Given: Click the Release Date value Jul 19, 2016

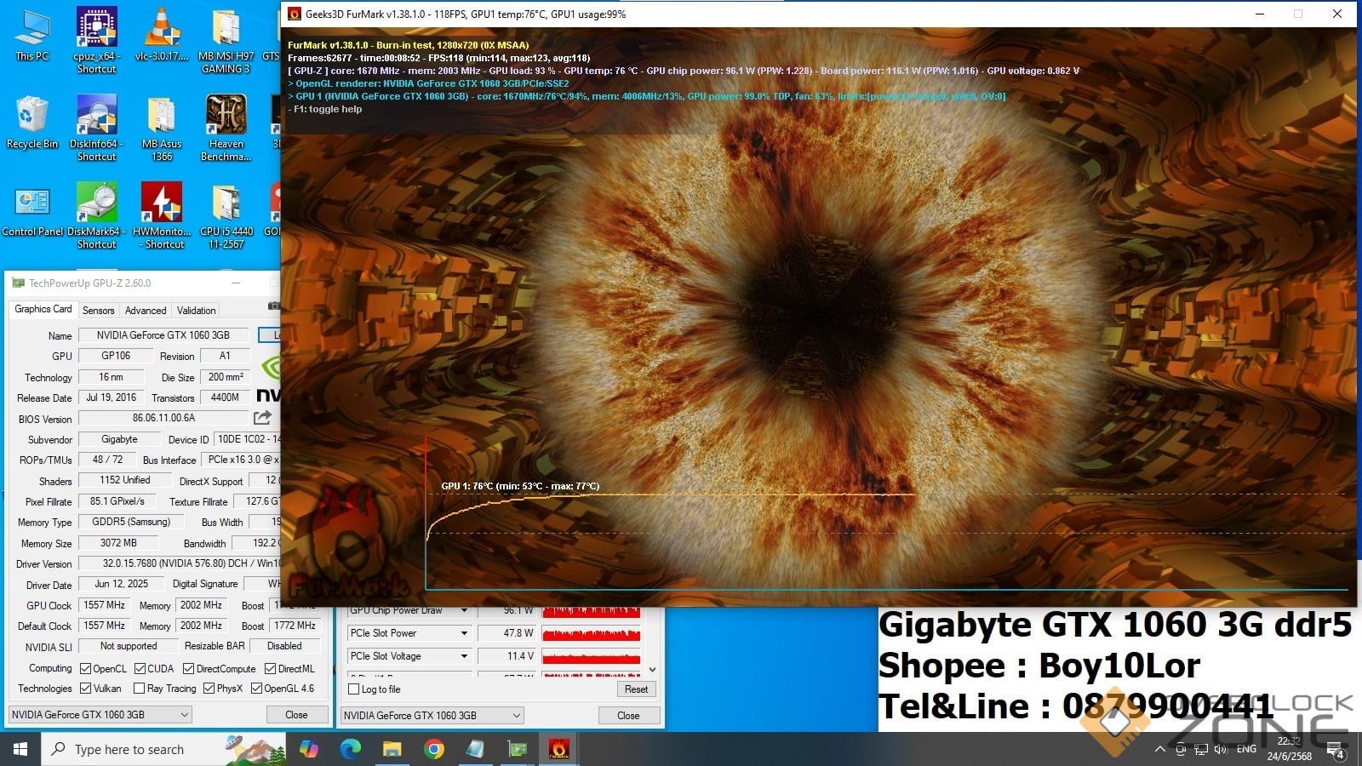Looking at the screenshot, I should point(112,397).
